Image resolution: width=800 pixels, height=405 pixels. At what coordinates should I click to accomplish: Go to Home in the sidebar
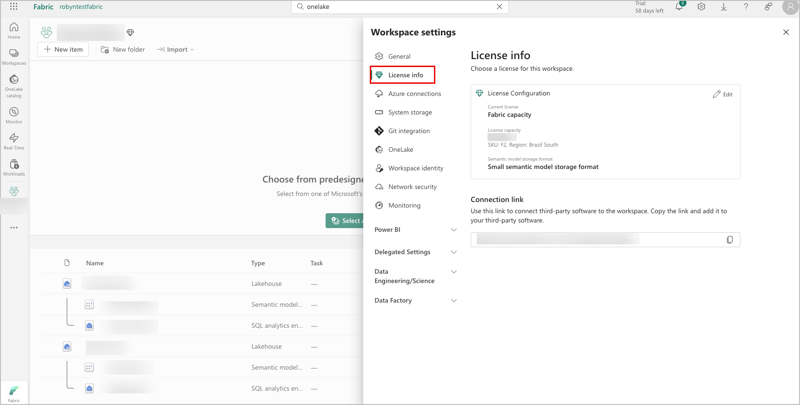tap(14, 31)
